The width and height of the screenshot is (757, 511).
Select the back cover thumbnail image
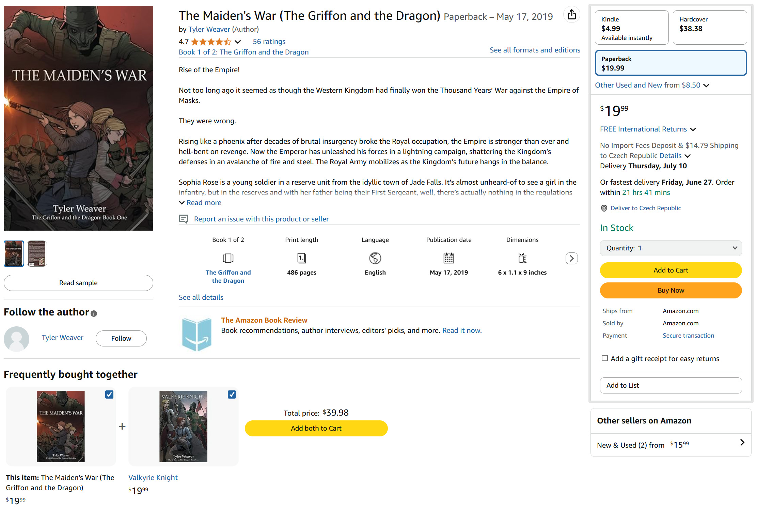pos(37,253)
